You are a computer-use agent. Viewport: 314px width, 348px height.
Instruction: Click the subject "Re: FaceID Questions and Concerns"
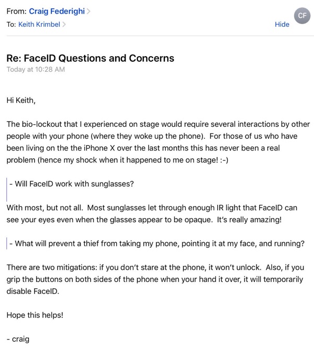click(90, 58)
